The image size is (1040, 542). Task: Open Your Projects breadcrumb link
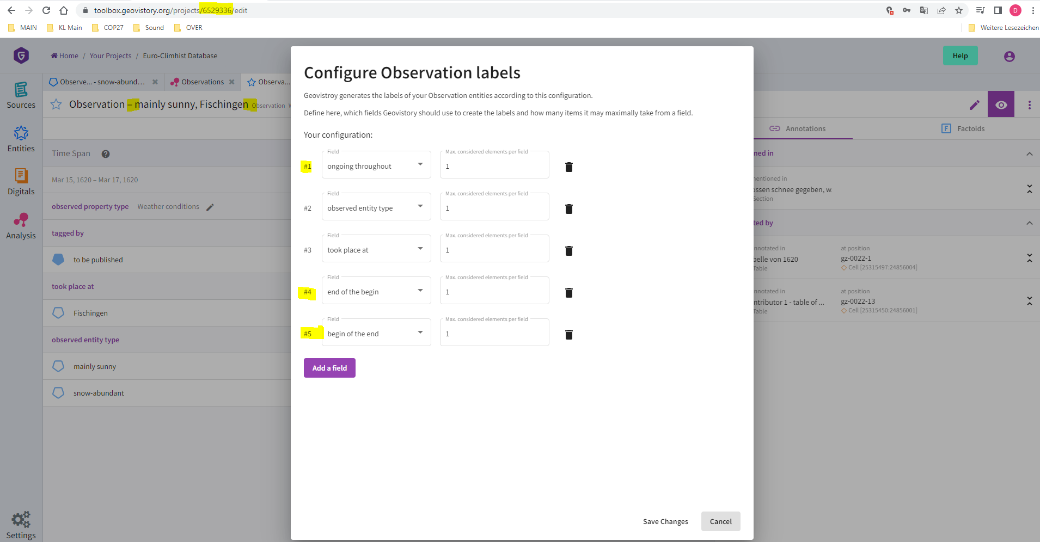click(x=111, y=56)
